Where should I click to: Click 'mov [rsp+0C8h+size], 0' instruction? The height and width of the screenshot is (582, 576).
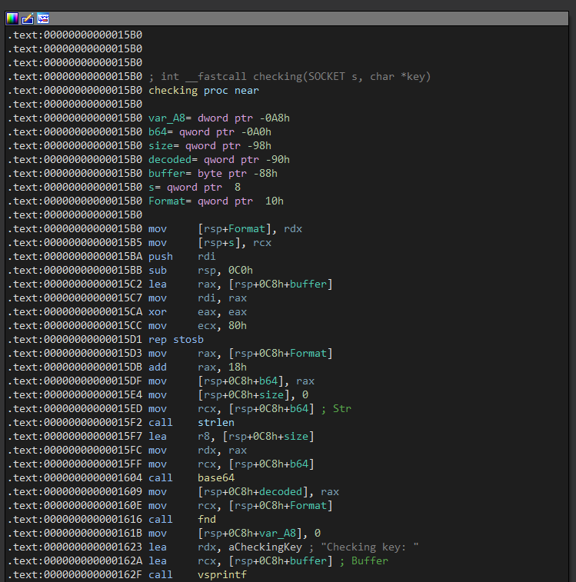coord(228,394)
